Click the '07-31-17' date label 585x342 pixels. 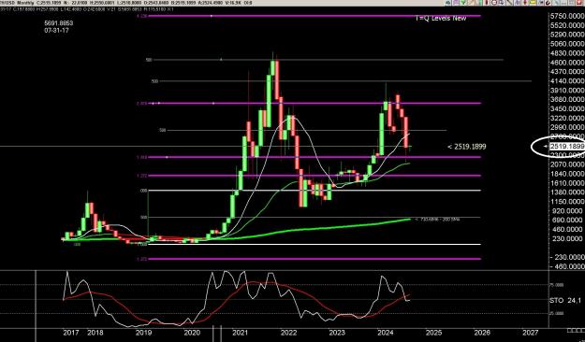pos(56,30)
